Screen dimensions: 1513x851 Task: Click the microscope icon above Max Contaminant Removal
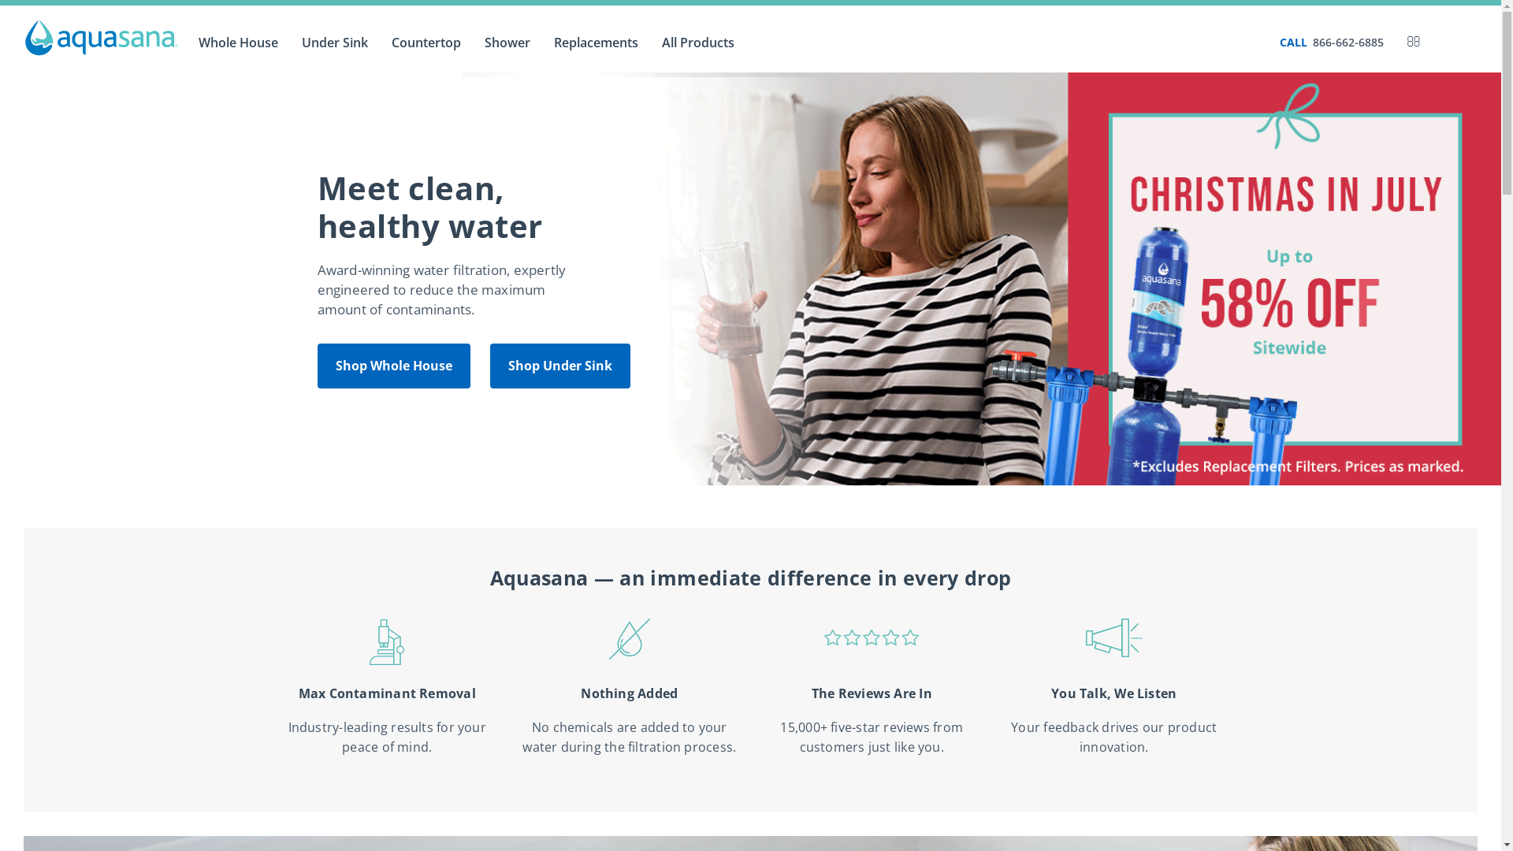[387, 641]
